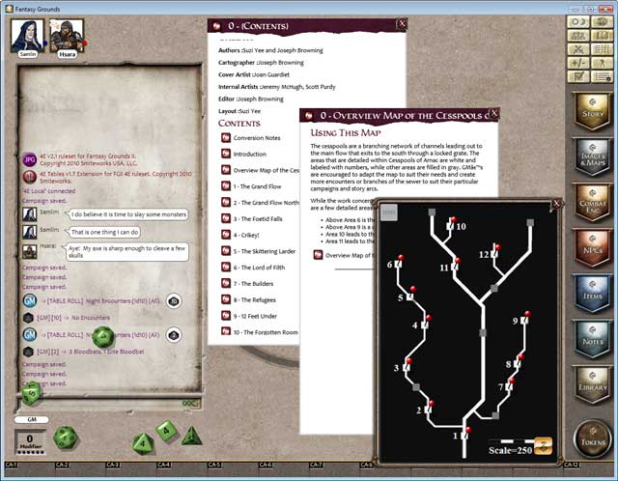The image size is (618, 481).
Task: Click the gold lock icon on the map
Action: (x=544, y=445)
